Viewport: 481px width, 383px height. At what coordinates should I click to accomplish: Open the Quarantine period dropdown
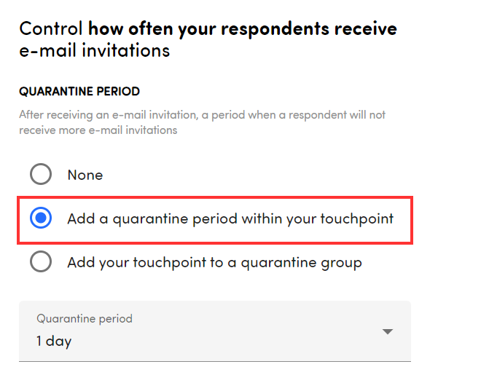tap(214, 331)
